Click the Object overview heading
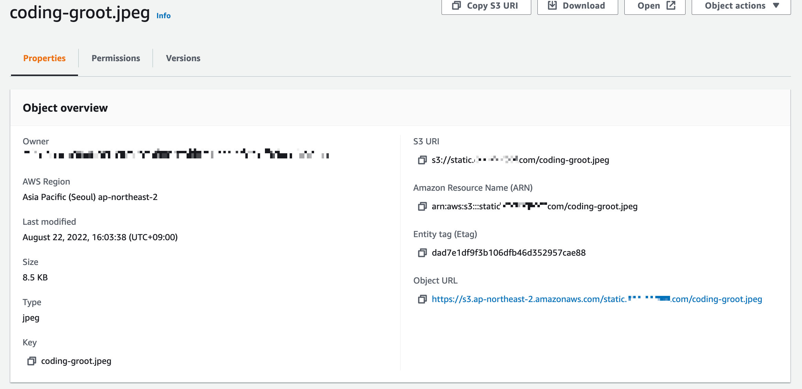 click(x=65, y=108)
